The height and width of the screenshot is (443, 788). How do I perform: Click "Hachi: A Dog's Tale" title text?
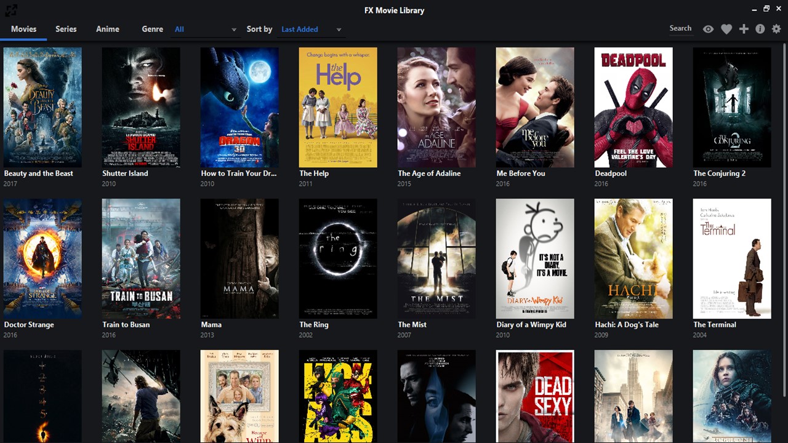(627, 325)
